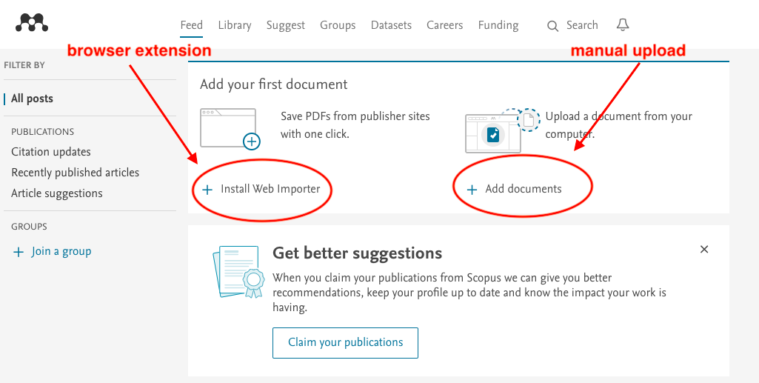Dismiss the Get better suggestions card
The image size is (759, 383).
tap(704, 250)
